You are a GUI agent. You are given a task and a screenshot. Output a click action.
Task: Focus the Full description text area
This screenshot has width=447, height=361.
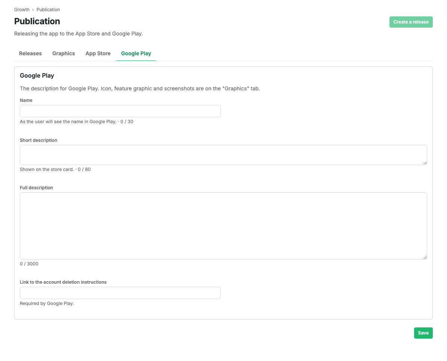(223, 226)
